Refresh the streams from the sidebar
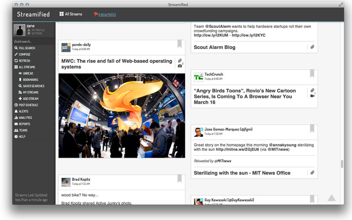Viewport: 352px width, 220px height. [x=22, y=61]
